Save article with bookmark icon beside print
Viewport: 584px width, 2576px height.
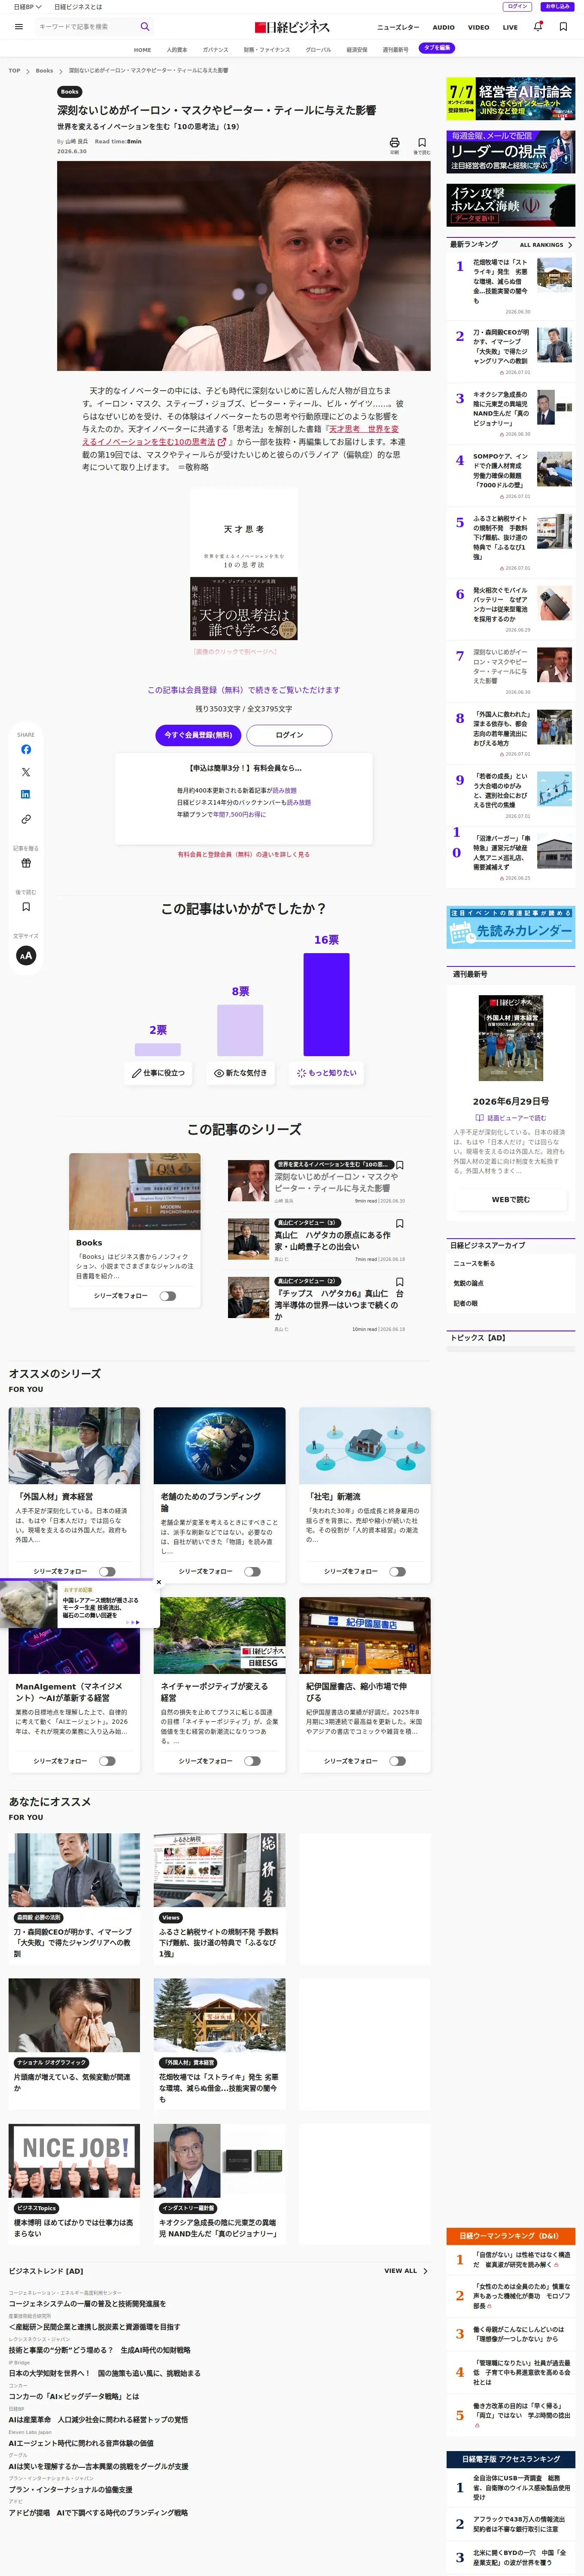click(x=422, y=144)
